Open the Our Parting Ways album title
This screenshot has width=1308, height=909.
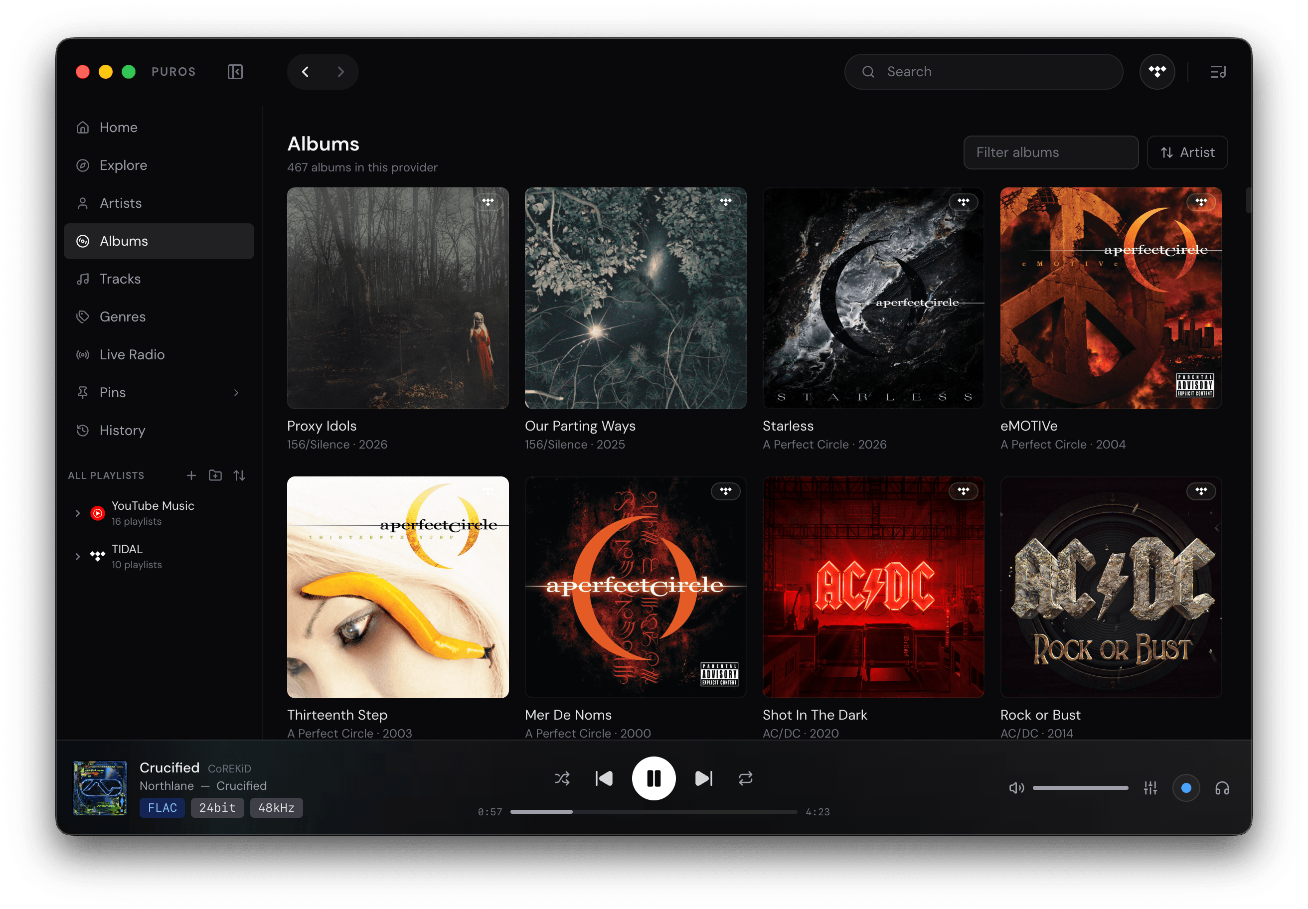point(580,426)
